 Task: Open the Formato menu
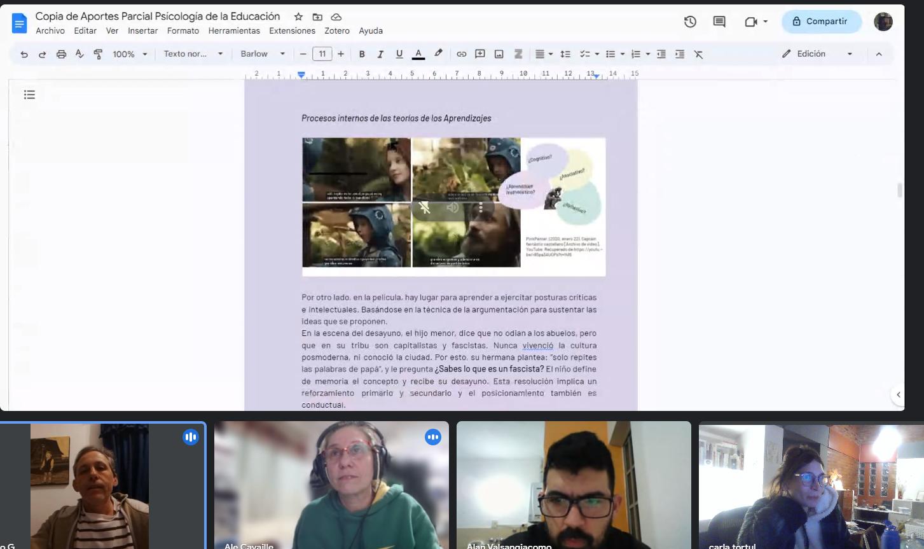pyautogui.click(x=183, y=31)
